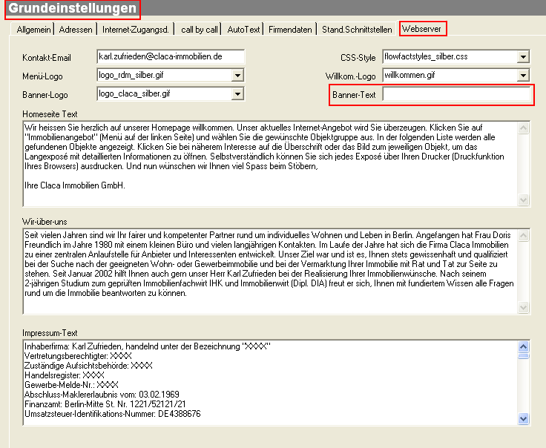Click the flowfactstyles_silber.css value

click(x=426, y=56)
